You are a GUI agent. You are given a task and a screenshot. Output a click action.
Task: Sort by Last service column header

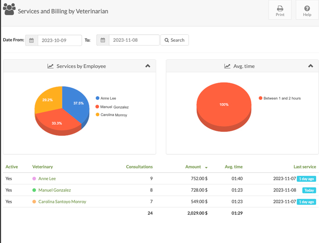tap(304, 167)
